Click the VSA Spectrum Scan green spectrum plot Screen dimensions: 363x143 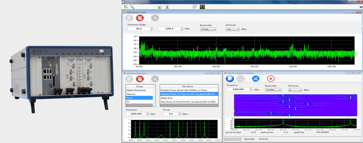247,50
